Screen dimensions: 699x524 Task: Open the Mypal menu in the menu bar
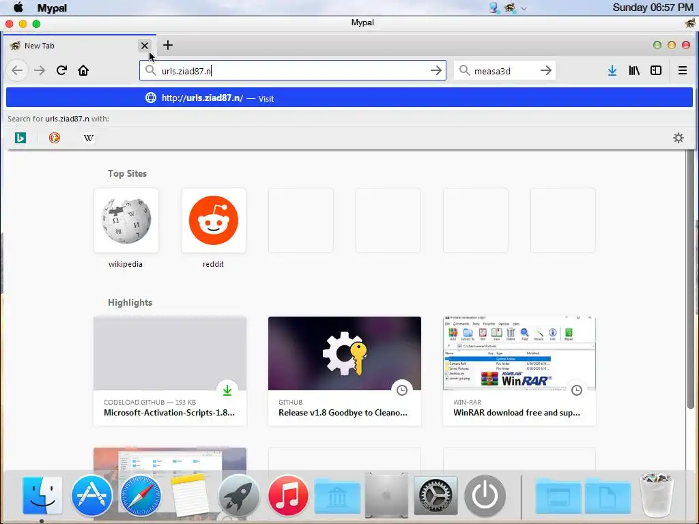coord(52,8)
